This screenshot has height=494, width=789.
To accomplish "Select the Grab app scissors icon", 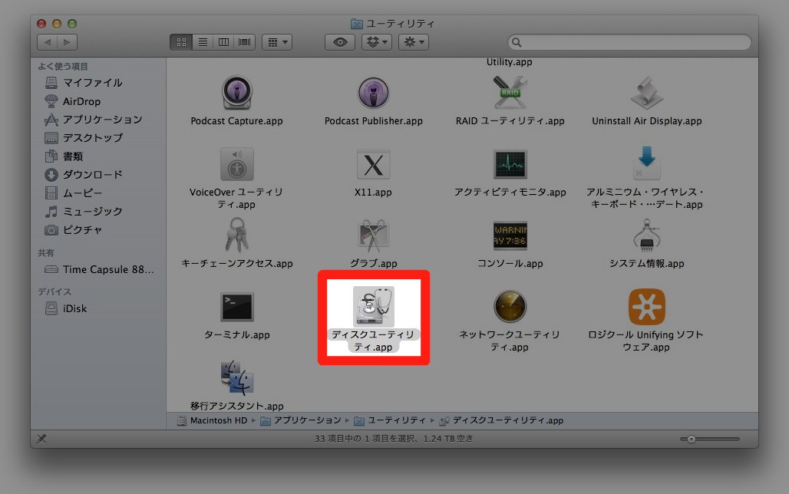I will pyautogui.click(x=373, y=235).
